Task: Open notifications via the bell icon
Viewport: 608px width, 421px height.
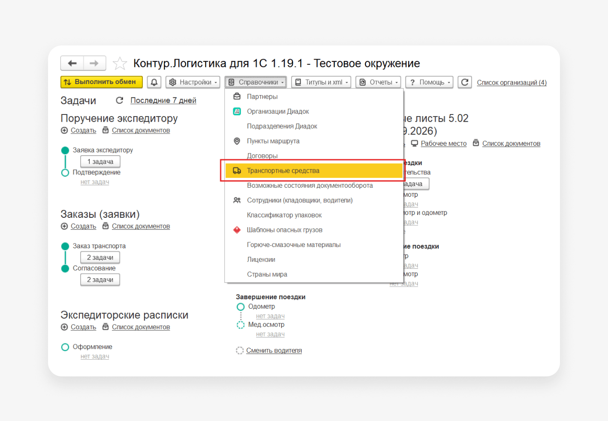Action: tap(154, 82)
